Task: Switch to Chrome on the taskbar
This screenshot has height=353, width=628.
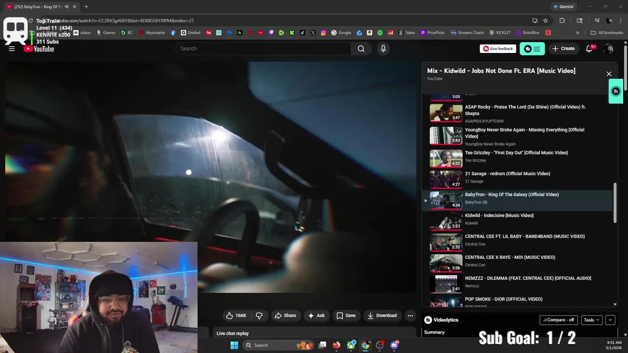Action: [366, 345]
